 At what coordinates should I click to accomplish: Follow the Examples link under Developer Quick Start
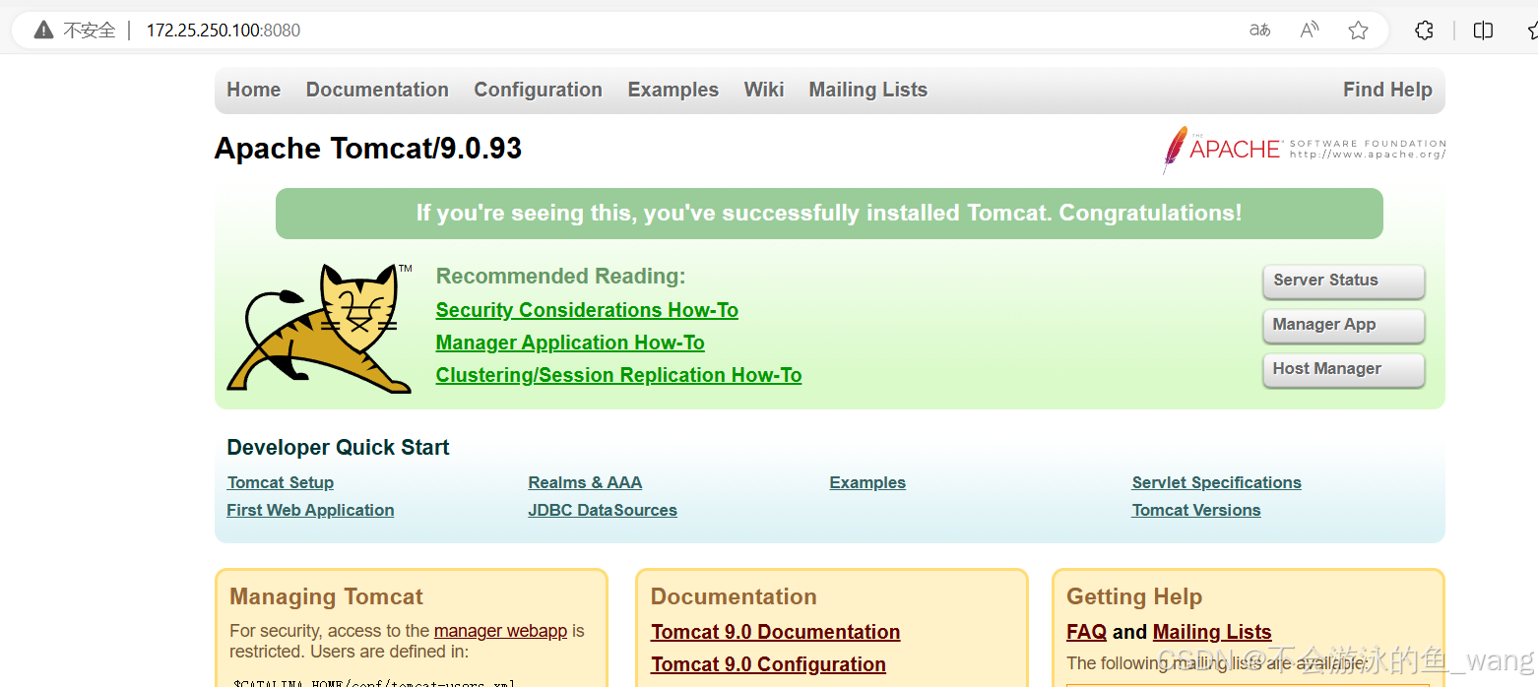click(x=867, y=482)
